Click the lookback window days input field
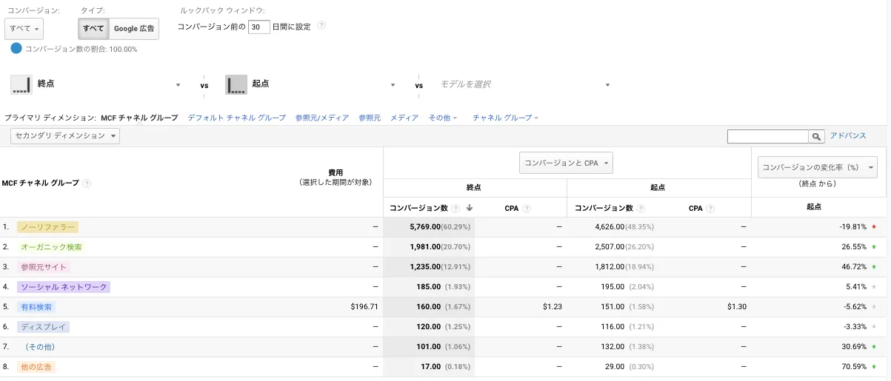Image resolution: width=891 pixels, height=381 pixels. click(258, 27)
